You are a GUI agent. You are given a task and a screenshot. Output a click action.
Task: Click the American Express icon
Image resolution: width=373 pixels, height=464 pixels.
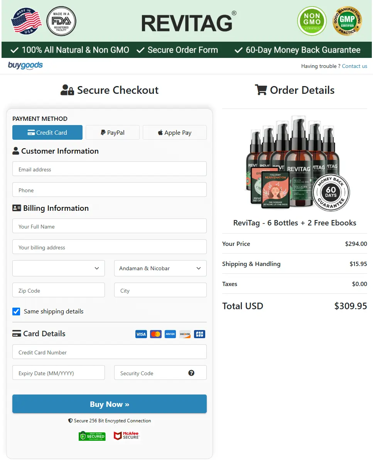(x=170, y=334)
